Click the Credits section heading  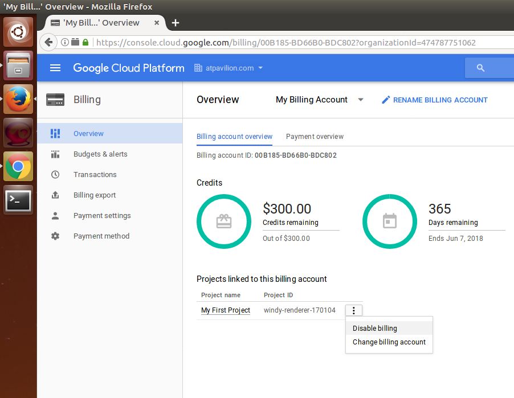pyautogui.click(x=210, y=183)
